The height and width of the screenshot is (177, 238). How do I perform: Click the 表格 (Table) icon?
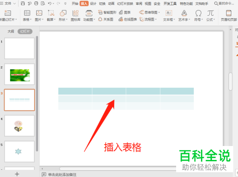[27, 13]
